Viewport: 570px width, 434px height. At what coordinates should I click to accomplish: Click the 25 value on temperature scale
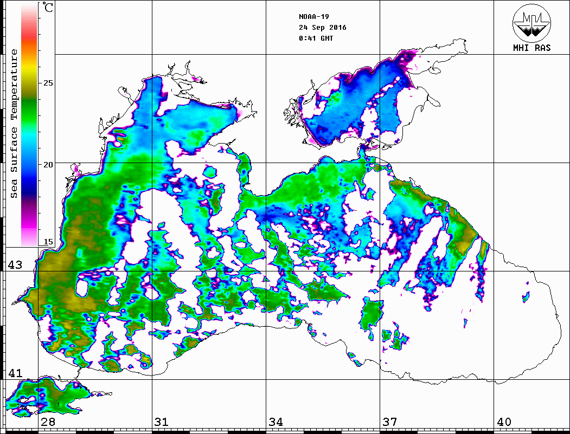click(x=48, y=83)
